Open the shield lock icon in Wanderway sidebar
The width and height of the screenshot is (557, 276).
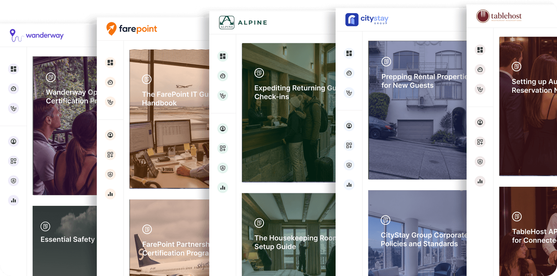click(14, 181)
